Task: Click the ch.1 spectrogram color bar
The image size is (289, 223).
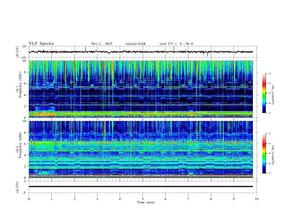Action: [264, 93]
